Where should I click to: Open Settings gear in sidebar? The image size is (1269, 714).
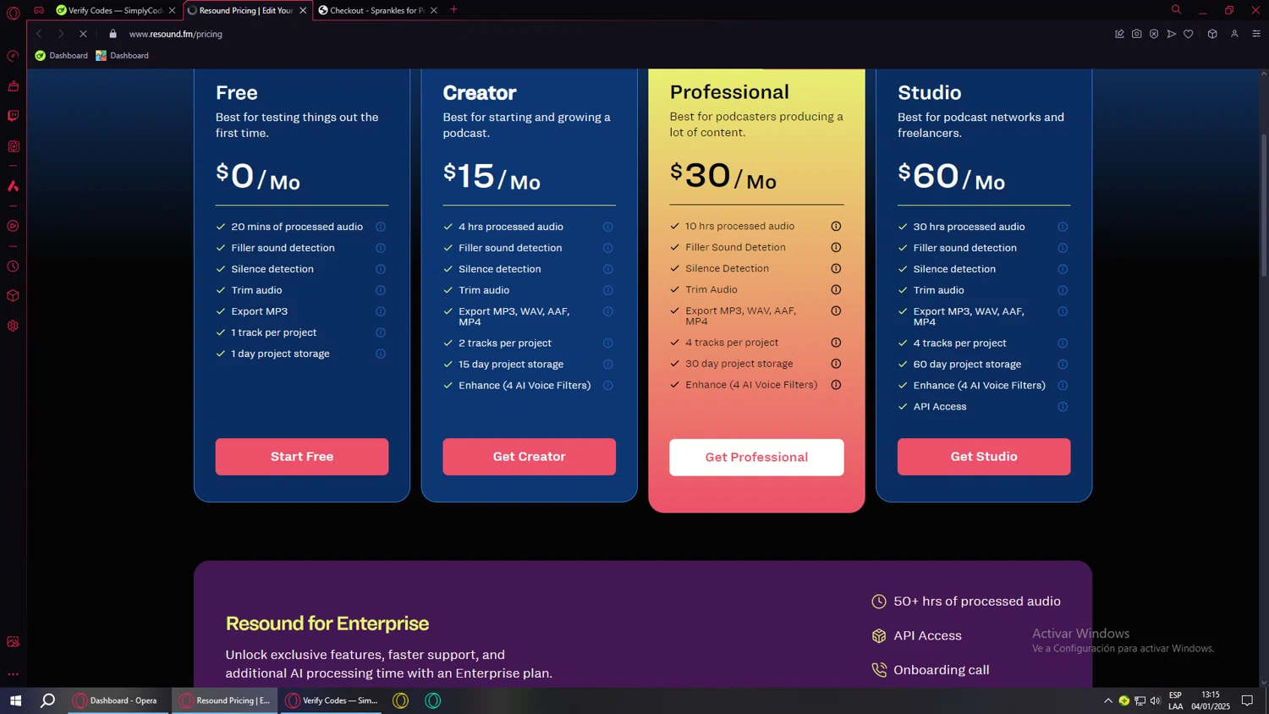click(13, 326)
